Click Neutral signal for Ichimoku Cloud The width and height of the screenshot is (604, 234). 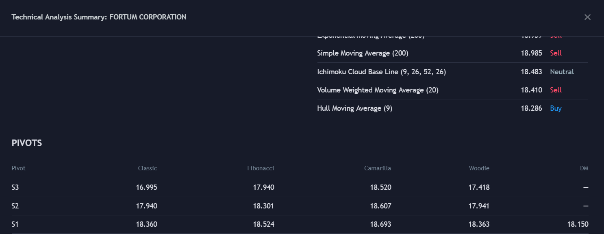[562, 72]
